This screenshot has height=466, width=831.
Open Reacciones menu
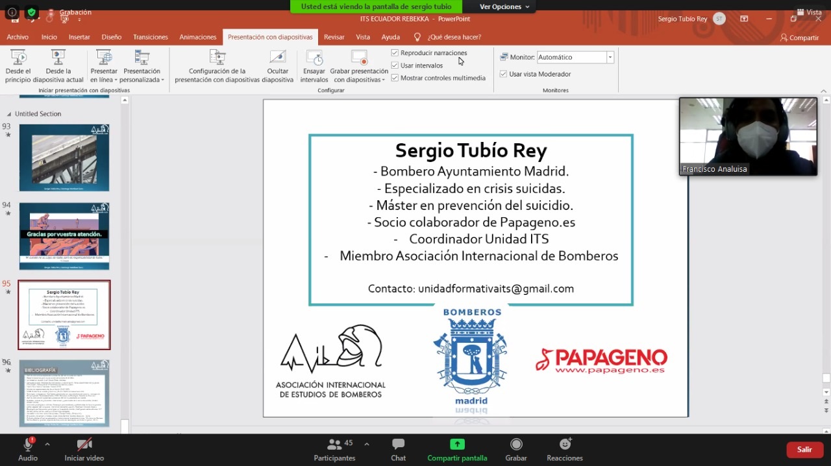pyautogui.click(x=565, y=449)
